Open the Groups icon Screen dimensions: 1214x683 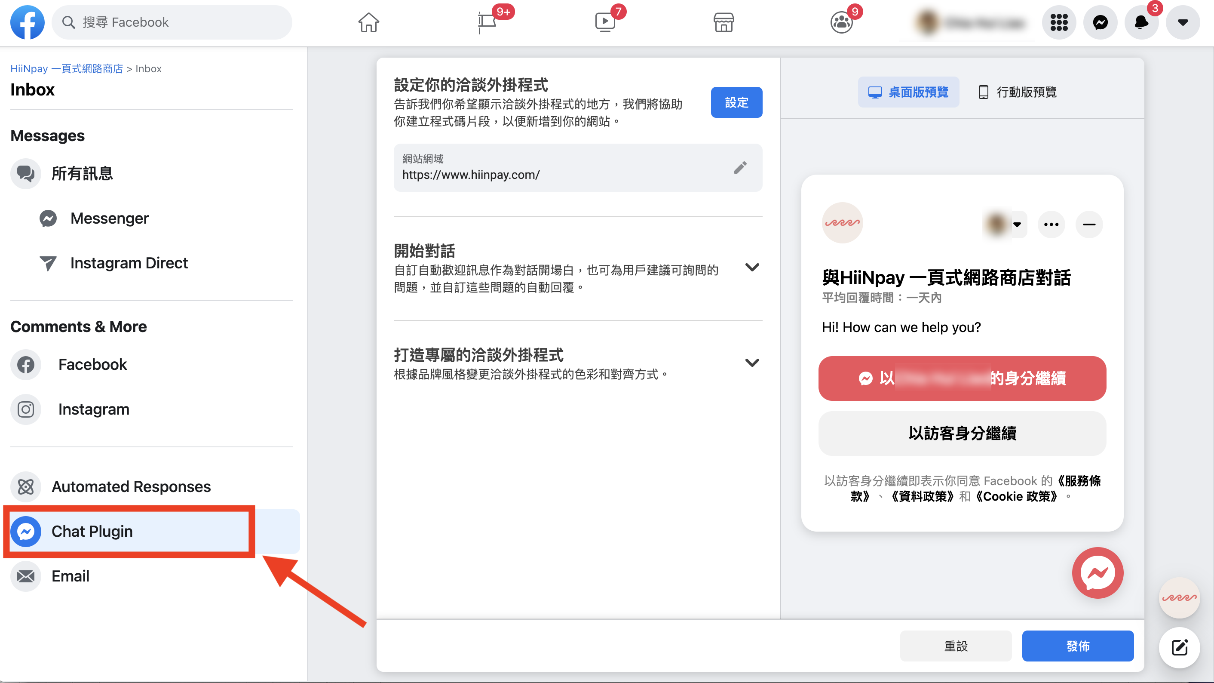point(842,22)
